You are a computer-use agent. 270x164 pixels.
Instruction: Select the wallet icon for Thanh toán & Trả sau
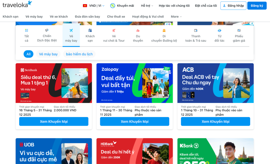tap(196, 31)
